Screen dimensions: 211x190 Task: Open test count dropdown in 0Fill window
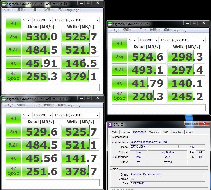pos(26,20)
